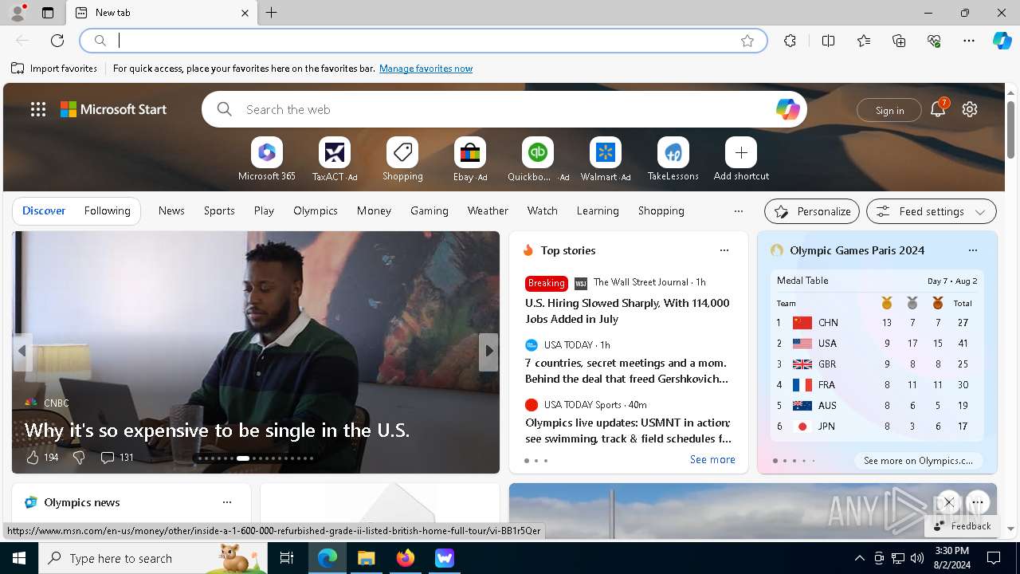Add a new shortcut tile
The width and height of the screenshot is (1020, 574).
coord(741,159)
